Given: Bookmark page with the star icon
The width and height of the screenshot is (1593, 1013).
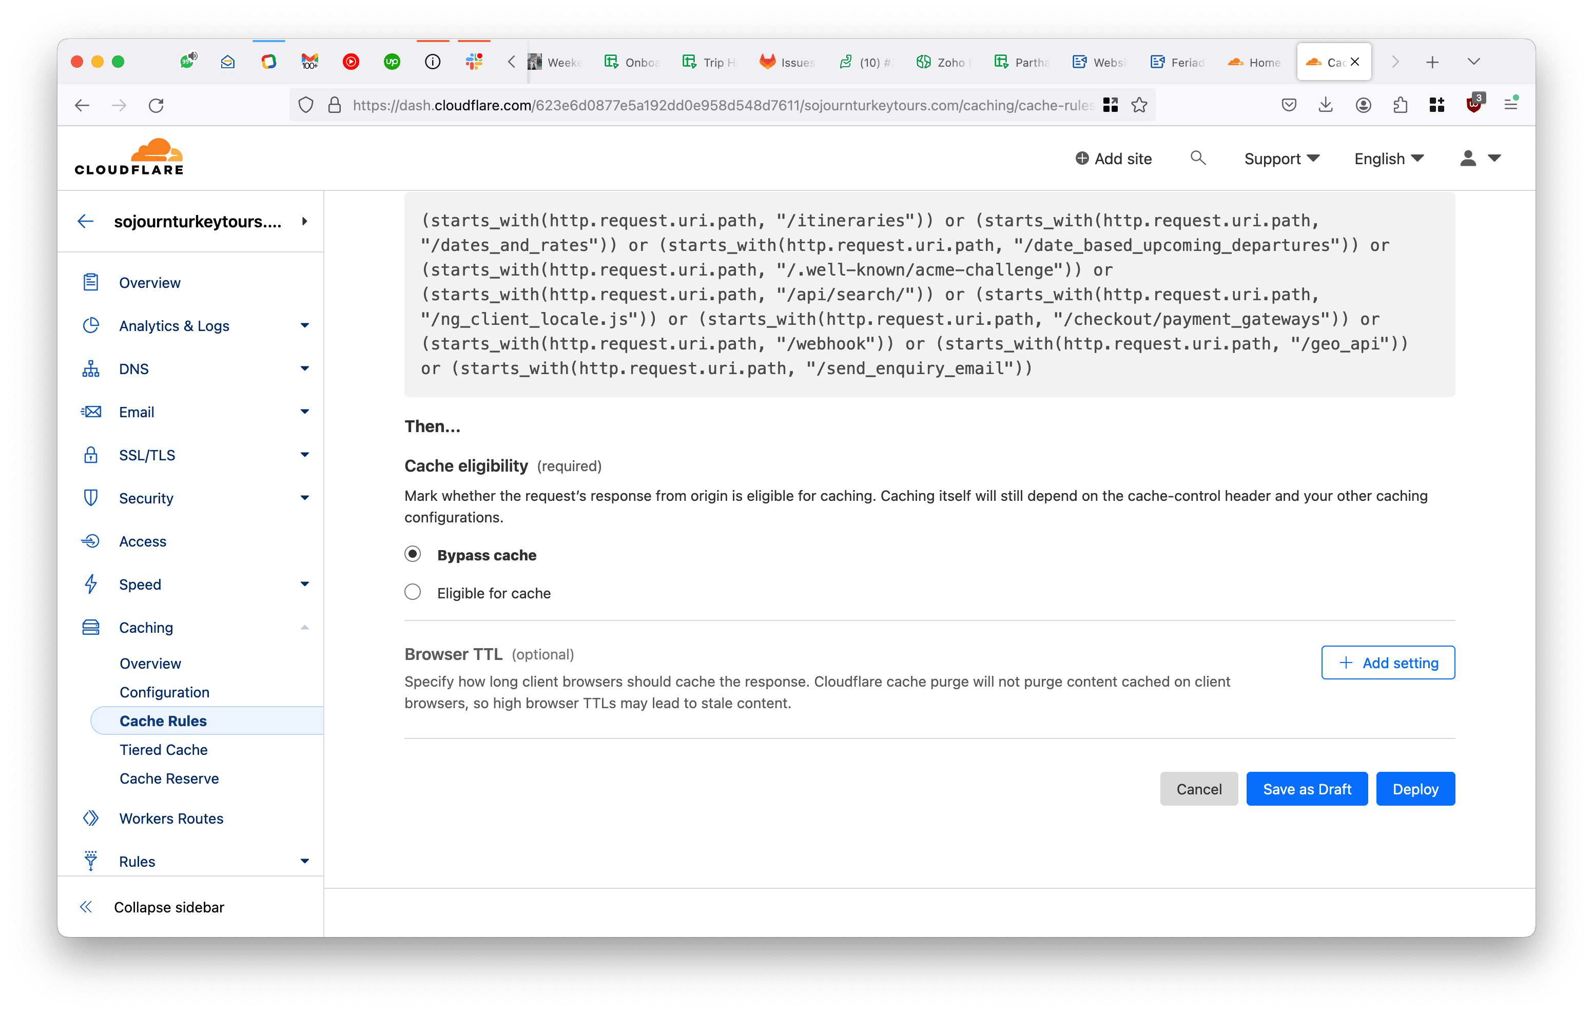Looking at the screenshot, I should pyautogui.click(x=1139, y=105).
